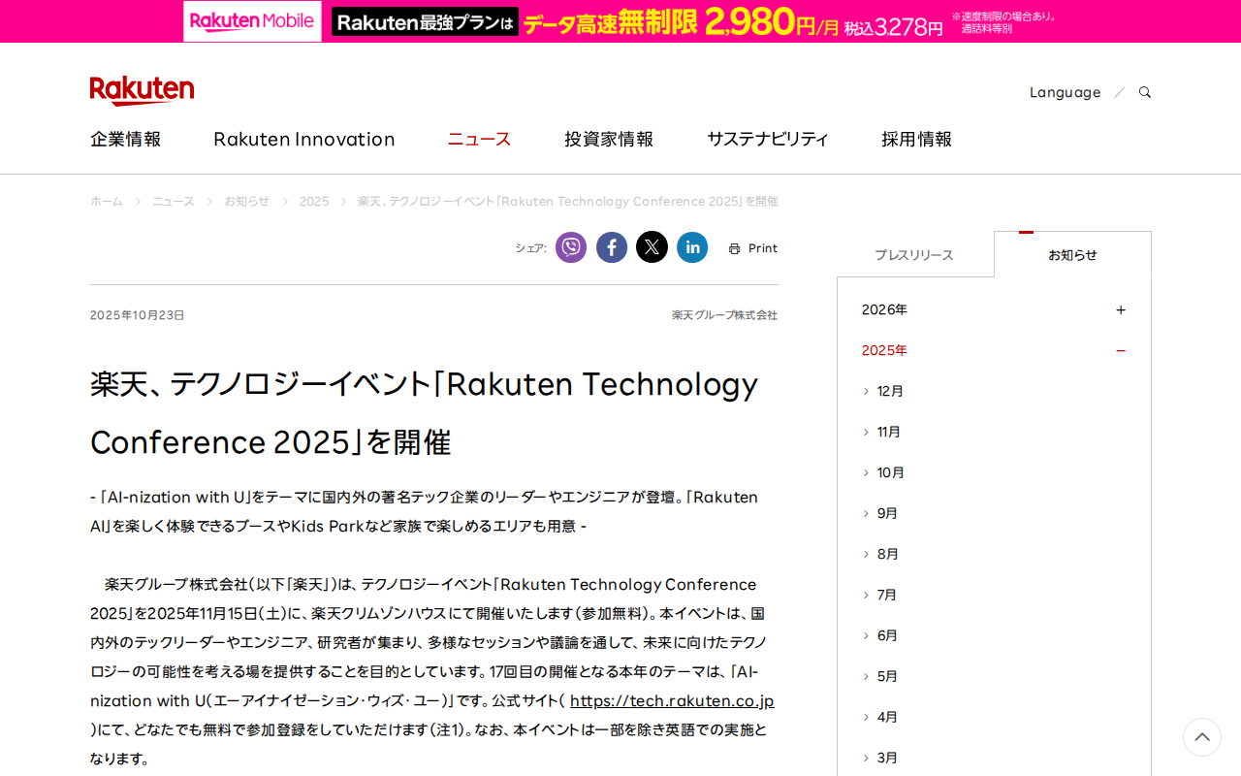Click the printer icon
The height and width of the screenshot is (776, 1241).
(x=734, y=248)
